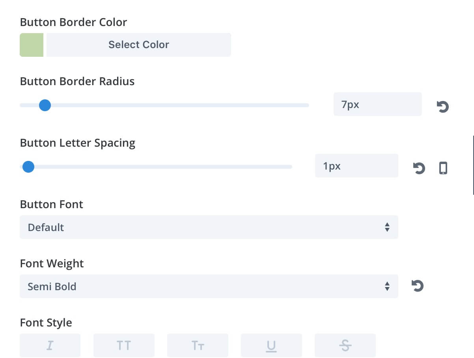Open the Button Font dropdown
Image resolution: width=474 pixels, height=358 pixels.
[x=209, y=227]
